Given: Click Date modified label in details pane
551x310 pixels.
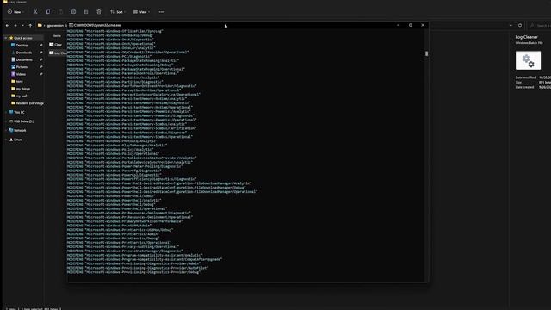Looking at the screenshot, I should pos(526,77).
